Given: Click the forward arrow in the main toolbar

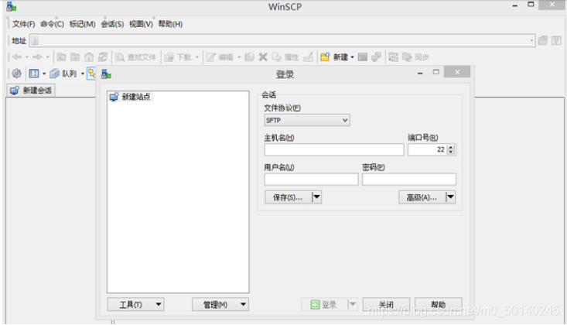Looking at the screenshot, I should (37, 56).
